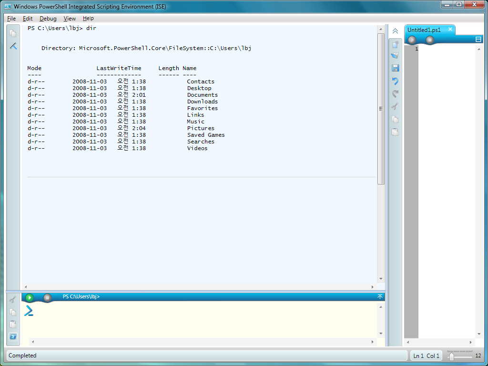Open the View menu

click(70, 19)
